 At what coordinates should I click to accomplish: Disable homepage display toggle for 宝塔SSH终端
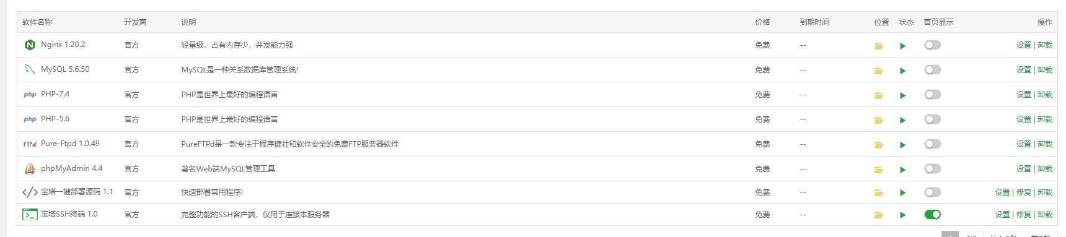pos(932,215)
